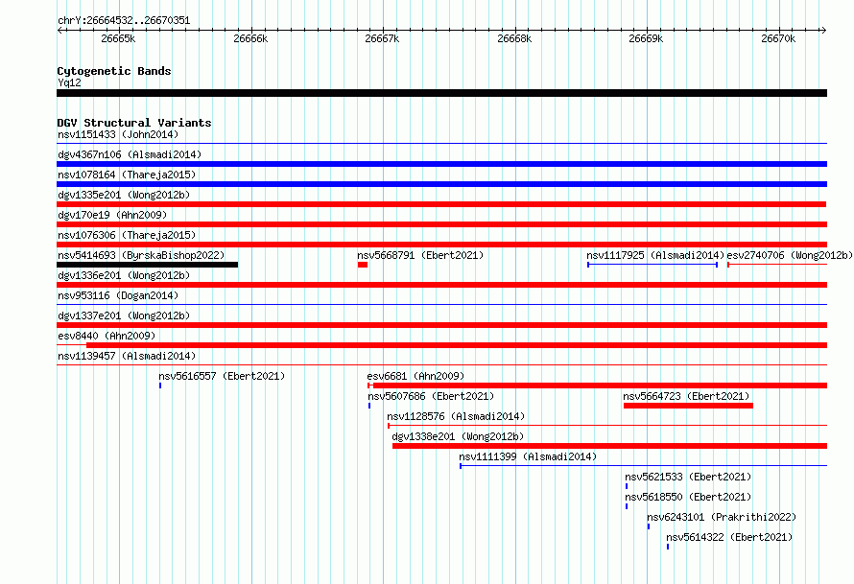Open variant nsv5614322 (Ebert2021)
The image size is (854, 584).
(729, 537)
